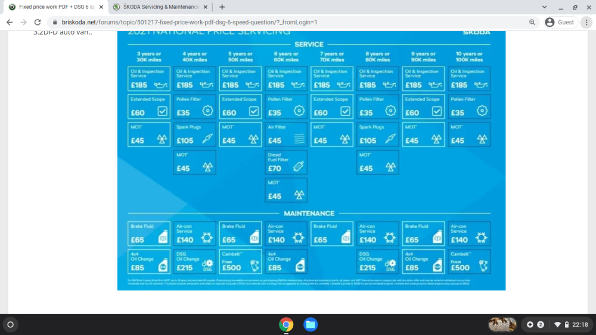Open the Files app on the shelf

(x=311, y=324)
